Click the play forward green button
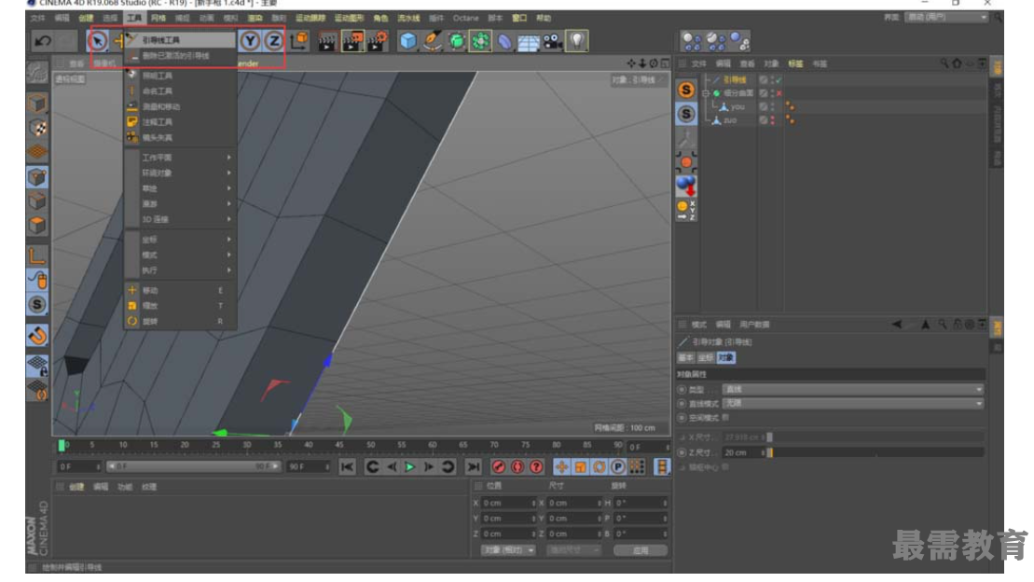1034x582 pixels. point(409,467)
